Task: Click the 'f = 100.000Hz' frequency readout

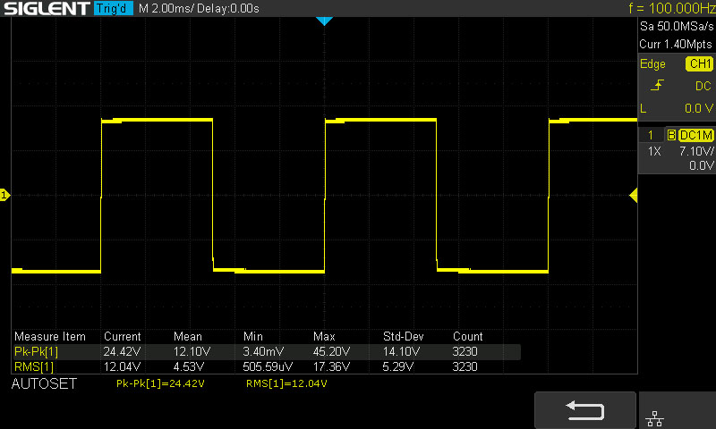Action: [672, 8]
